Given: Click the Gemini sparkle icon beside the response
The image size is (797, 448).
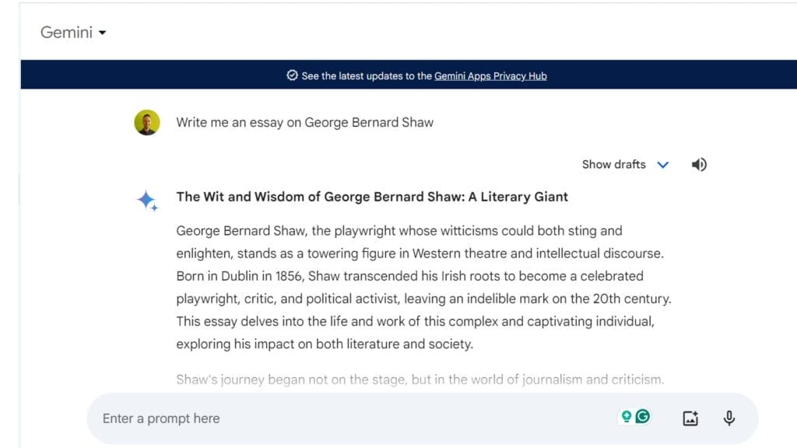Looking at the screenshot, I should click(x=147, y=201).
